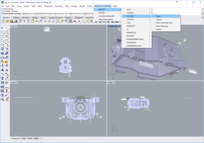Open the File menu

(x=3, y=6)
